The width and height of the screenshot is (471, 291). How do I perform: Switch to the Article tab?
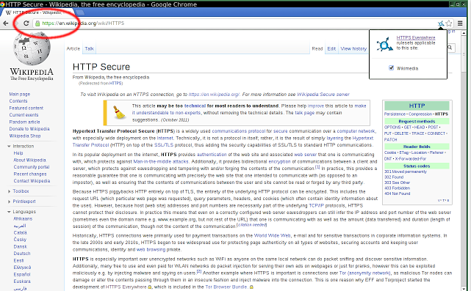click(x=73, y=48)
